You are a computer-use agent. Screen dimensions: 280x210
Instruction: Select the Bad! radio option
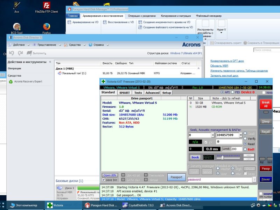245,149
